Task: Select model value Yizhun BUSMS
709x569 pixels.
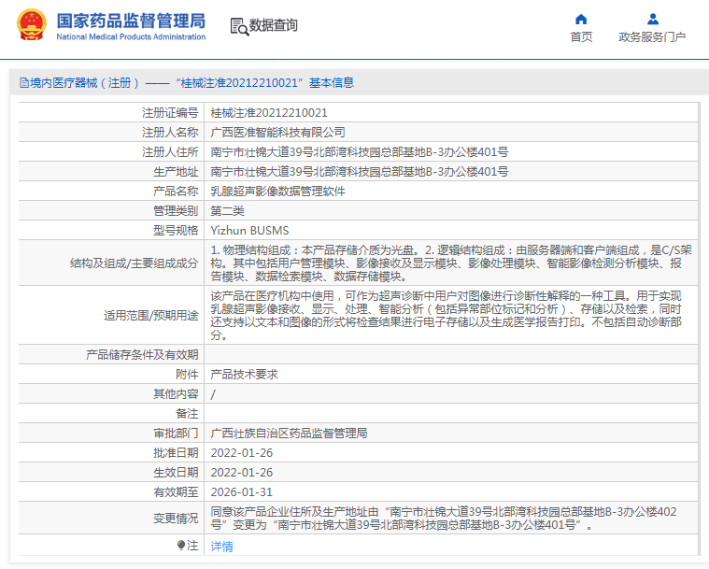Action: [249, 231]
